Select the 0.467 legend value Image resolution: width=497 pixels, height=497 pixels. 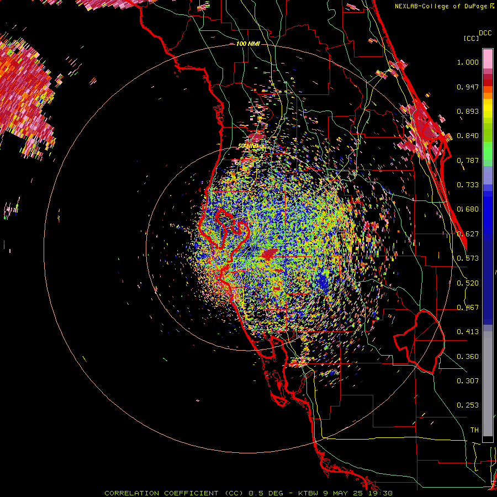pyautogui.click(x=468, y=308)
